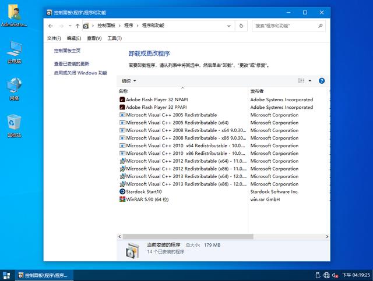Refresh the Programs and Features list
This screenshot has height=281, width=373.
(241, 26)
